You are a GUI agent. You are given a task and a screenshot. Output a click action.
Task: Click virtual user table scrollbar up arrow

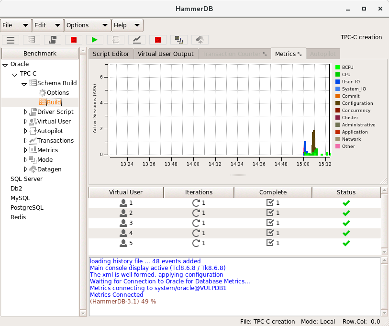click(x=385, y=191)
